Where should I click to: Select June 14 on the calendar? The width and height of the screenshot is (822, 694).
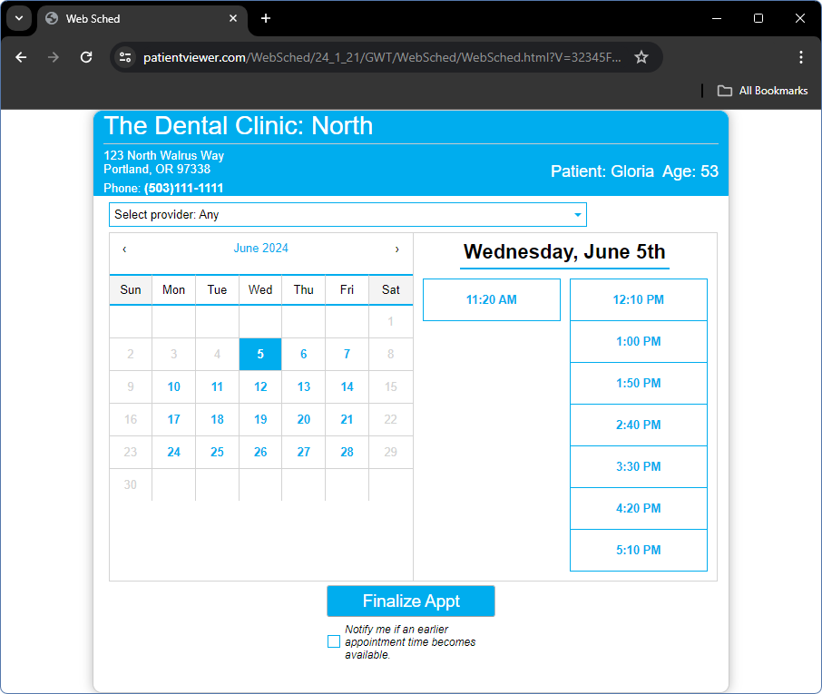(347, 386)
